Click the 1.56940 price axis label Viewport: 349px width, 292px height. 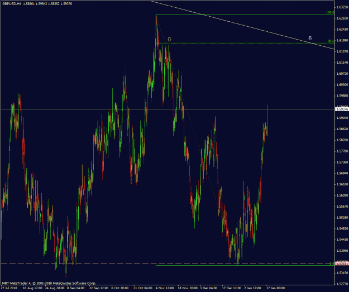click(x=342, y=173)
